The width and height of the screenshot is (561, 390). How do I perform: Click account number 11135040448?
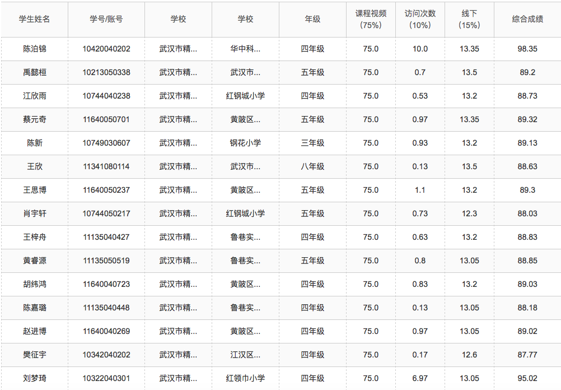pos(106,308)
